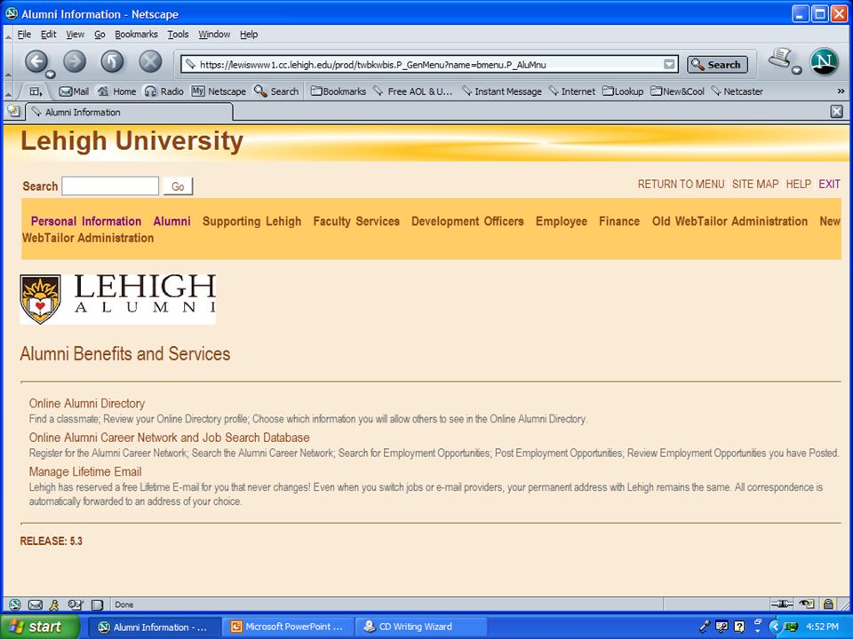Viewport: 853px width, 639px height.
Task: Open Radio from the personal toolbar
Action: pos(163,91)
